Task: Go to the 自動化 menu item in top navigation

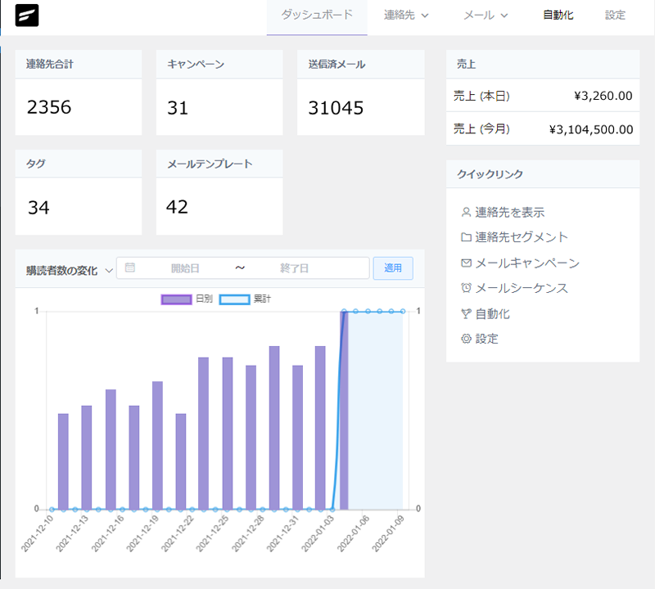Action: pos(558,16)
